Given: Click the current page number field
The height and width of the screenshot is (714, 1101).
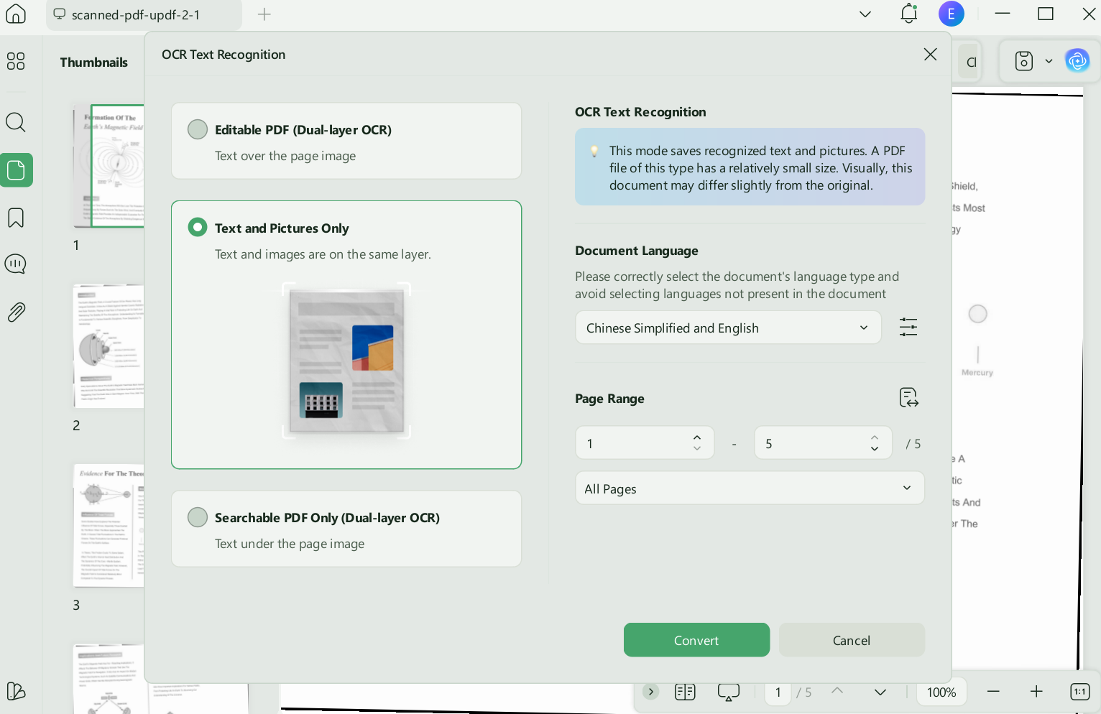Looking at the screenshot, I should point(778,692).
